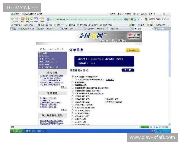181x145 pixels.
Task: Select the indented 中国工商银行 sub-option radio
Action: coord(76,79)
